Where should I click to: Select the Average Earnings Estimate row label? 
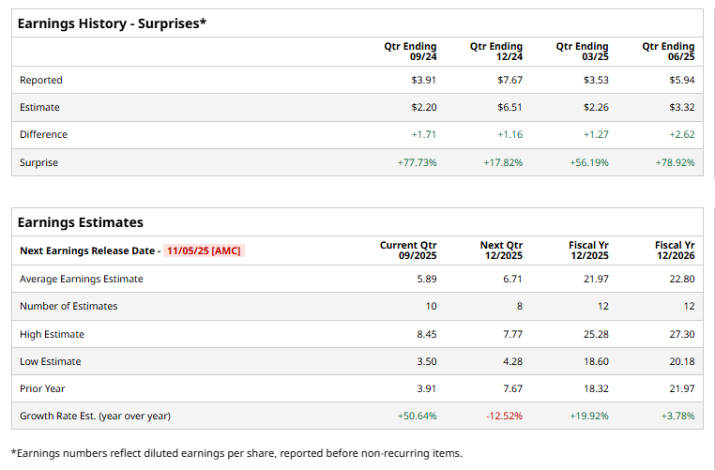coord(82,279)
